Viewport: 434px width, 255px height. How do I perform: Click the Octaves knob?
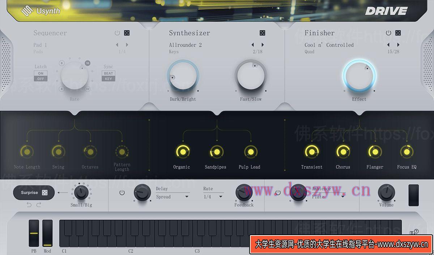90,152
